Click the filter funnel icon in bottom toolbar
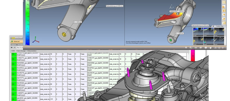The image size is (230, 101). [x=186, y=48]
